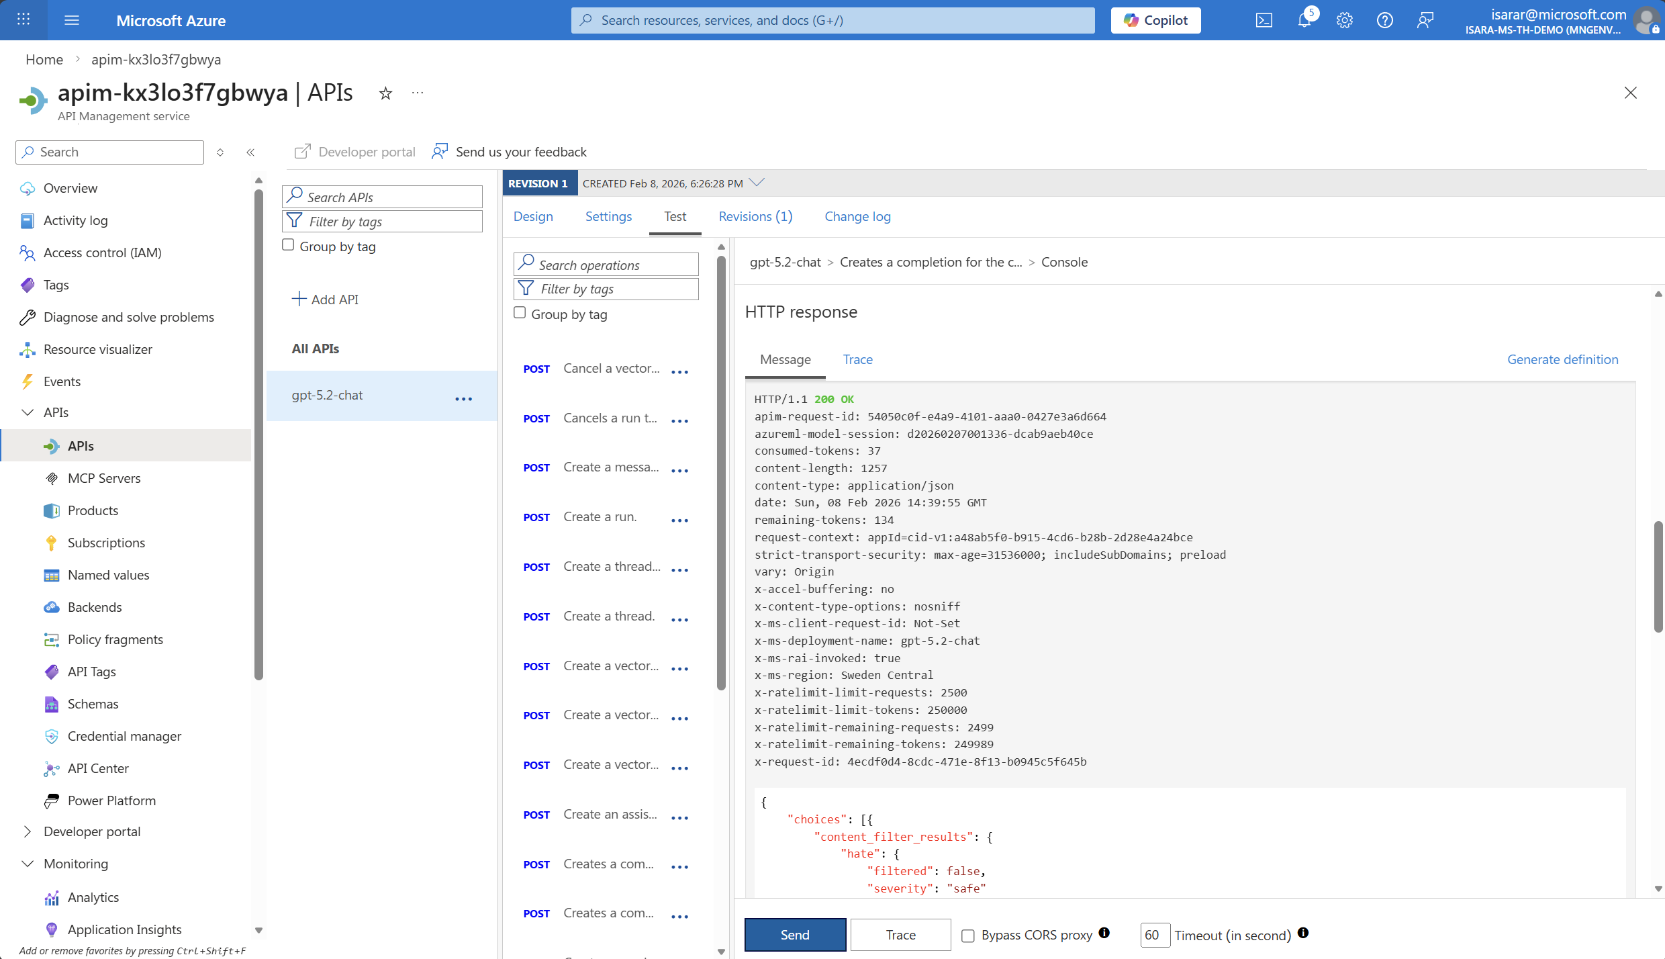Open Send us your feedback
1665x959 pixels.
coord(510,152)
